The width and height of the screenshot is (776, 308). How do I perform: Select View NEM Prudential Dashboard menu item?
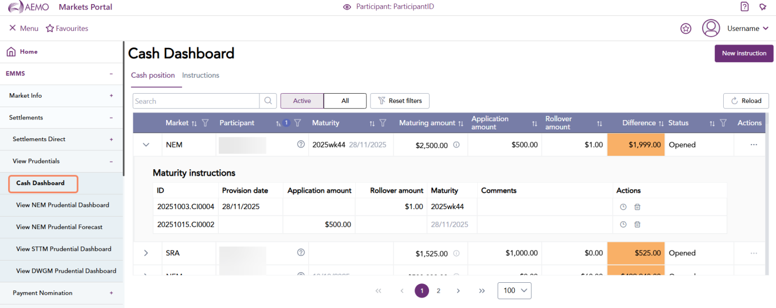point(62,205)
